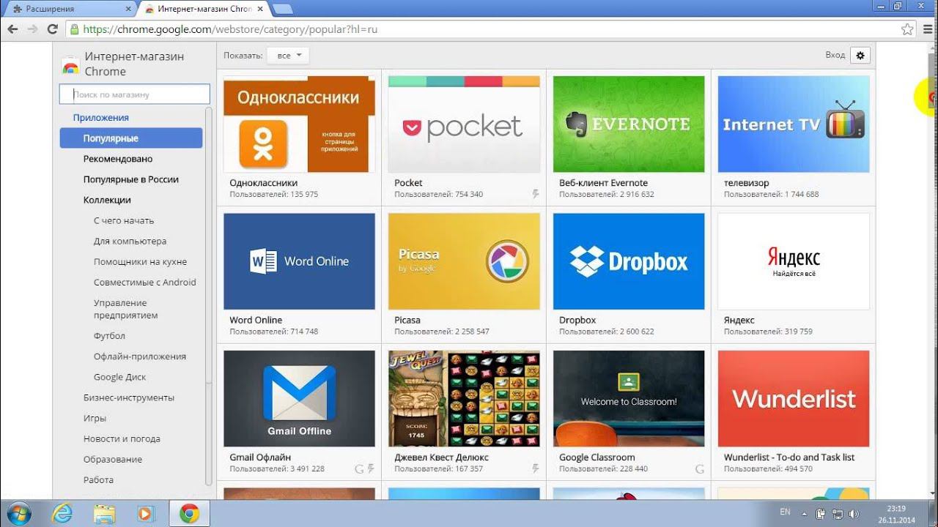Open the Google Диск collection
Image resolution: width=938 pixels, height=527 pixels.
pyautogui.click(x=119, y=377)
